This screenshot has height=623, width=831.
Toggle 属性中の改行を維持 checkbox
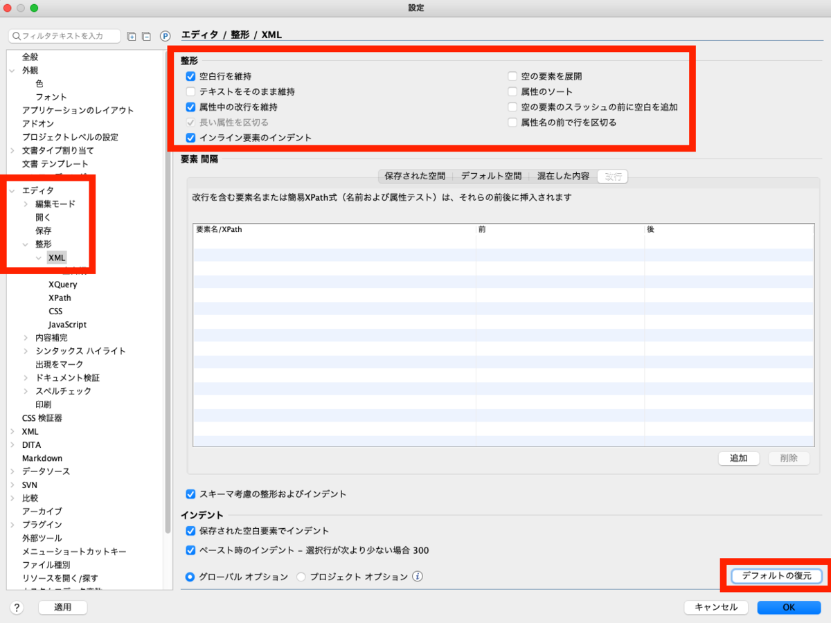coord(191,107)
